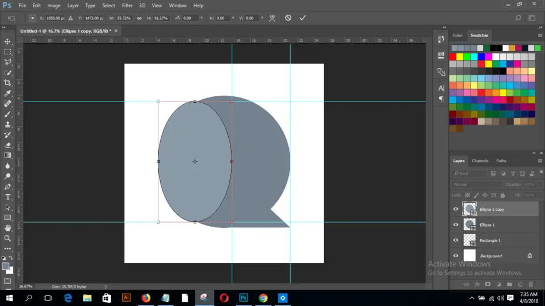Select the Move tool
Image resolution: width=545 pixels, height=306 pixels.
(x=7, y=41)
